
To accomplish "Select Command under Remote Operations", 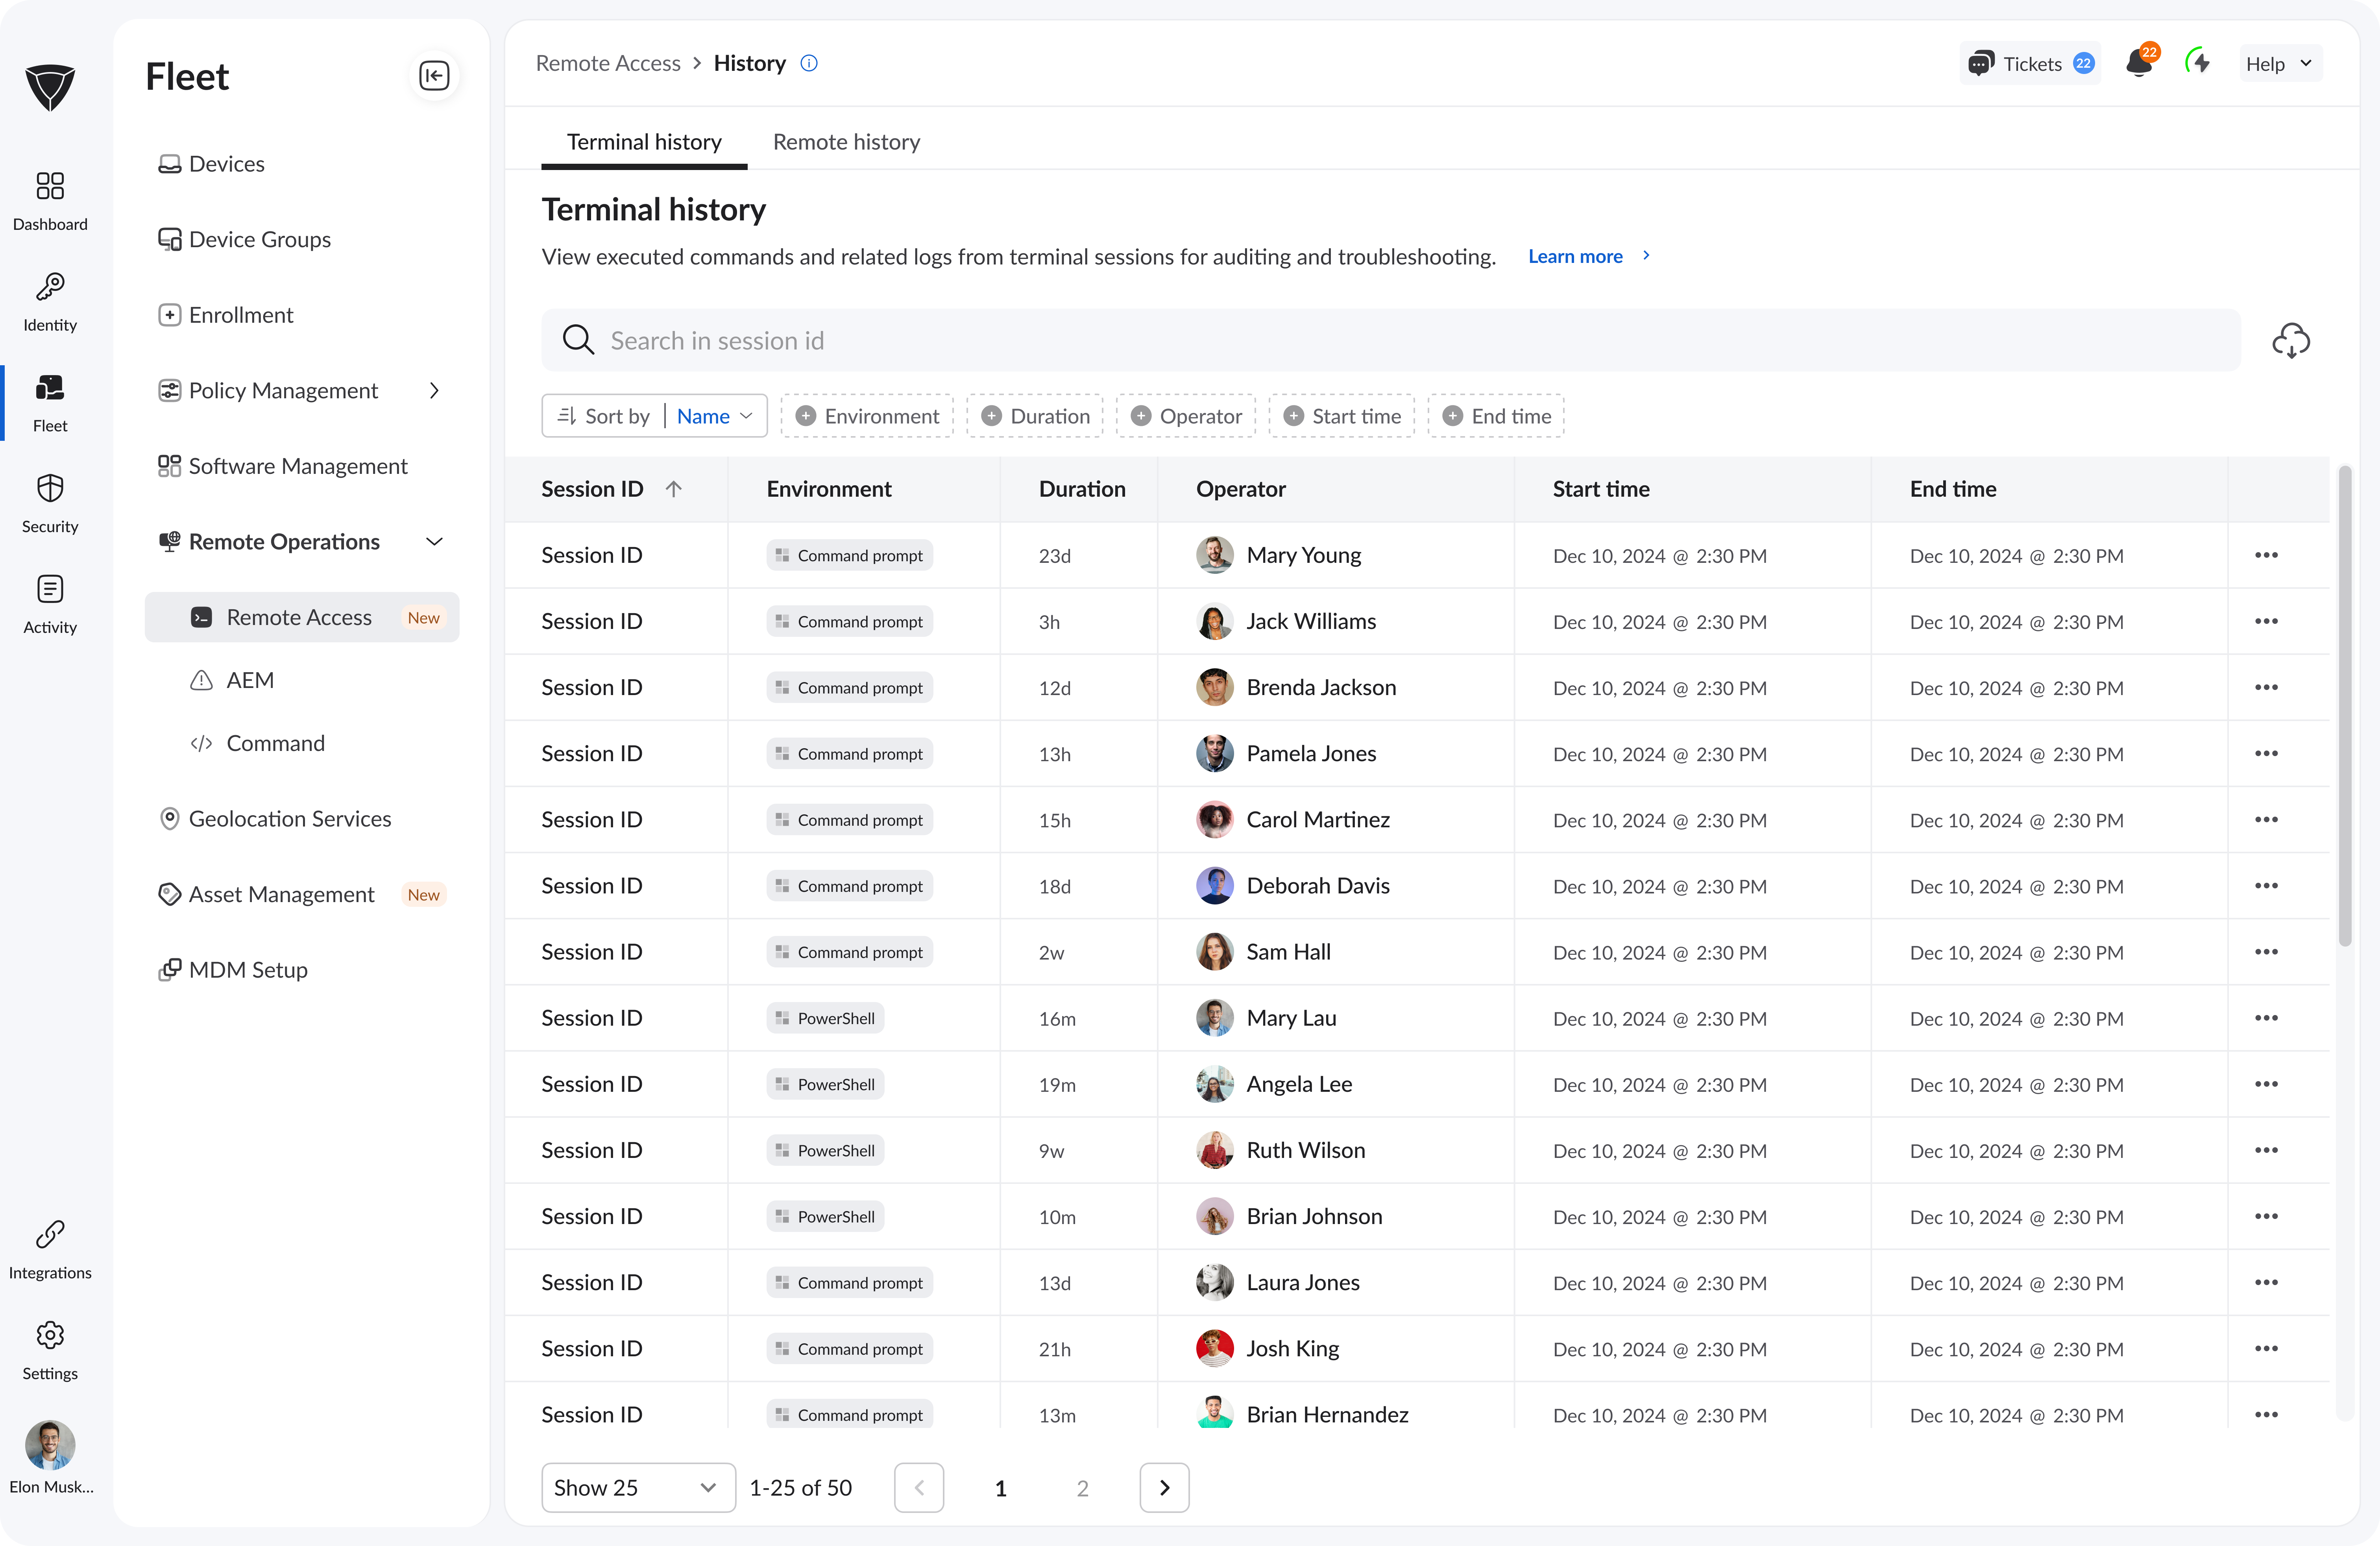I will coord(275,743).
